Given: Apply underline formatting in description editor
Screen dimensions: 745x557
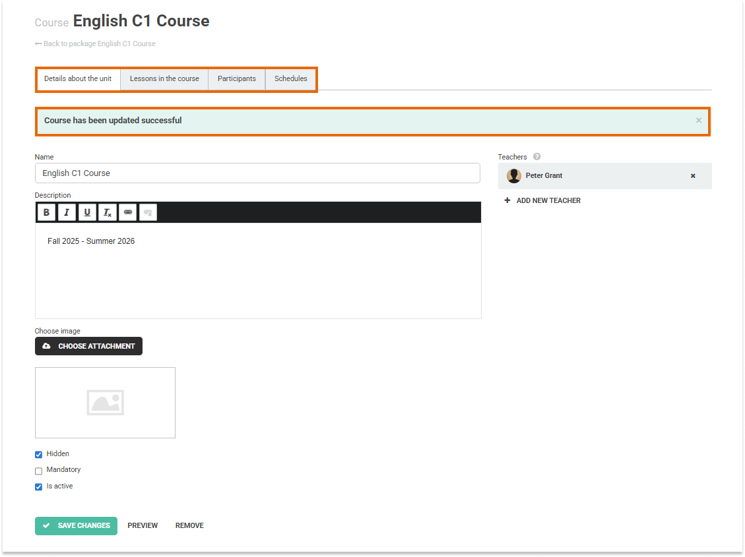Looking at the screenshot, I should [87, 212].
